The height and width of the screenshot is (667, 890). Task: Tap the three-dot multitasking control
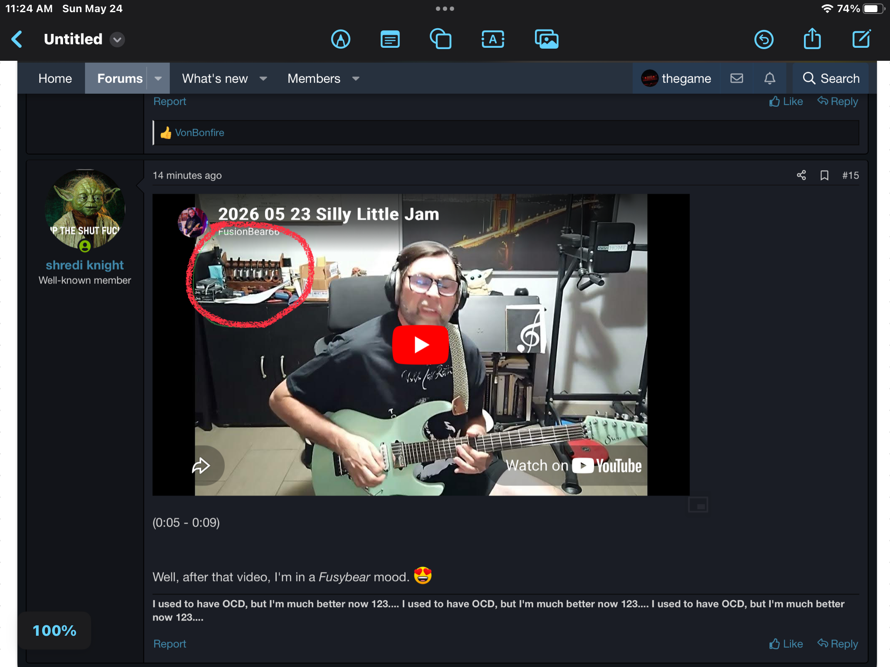pos(445,9)
